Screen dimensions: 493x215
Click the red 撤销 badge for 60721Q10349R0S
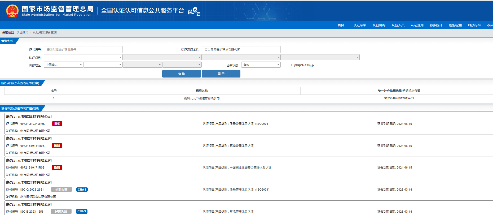57,124
